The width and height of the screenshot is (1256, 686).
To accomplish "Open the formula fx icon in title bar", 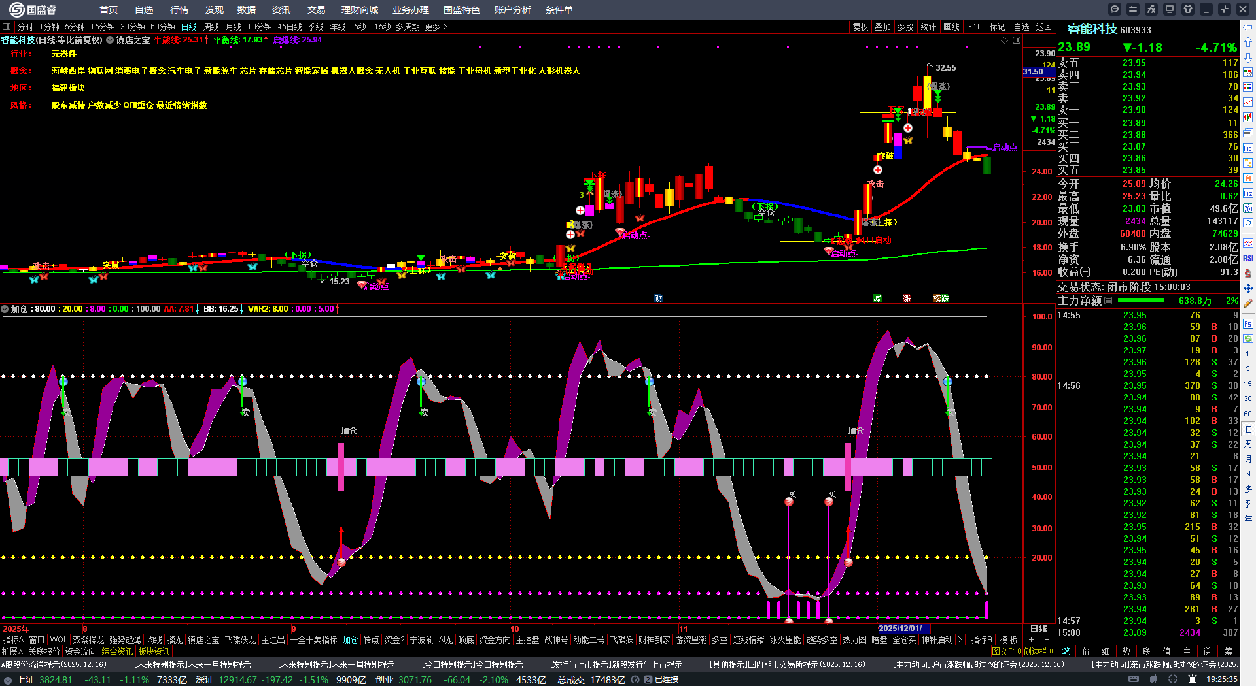I will coord(1151,9).
